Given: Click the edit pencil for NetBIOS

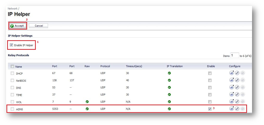Looking at the screenshot, I should pos(237,80).
